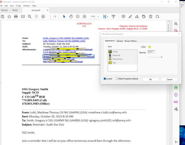This screenshot has width=185, height=145.
Task: Open the sign/fill pen tool
Action: pos(137,17)
